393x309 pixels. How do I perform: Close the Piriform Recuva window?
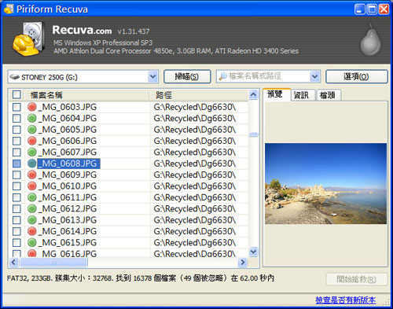(x=384, y=9)
